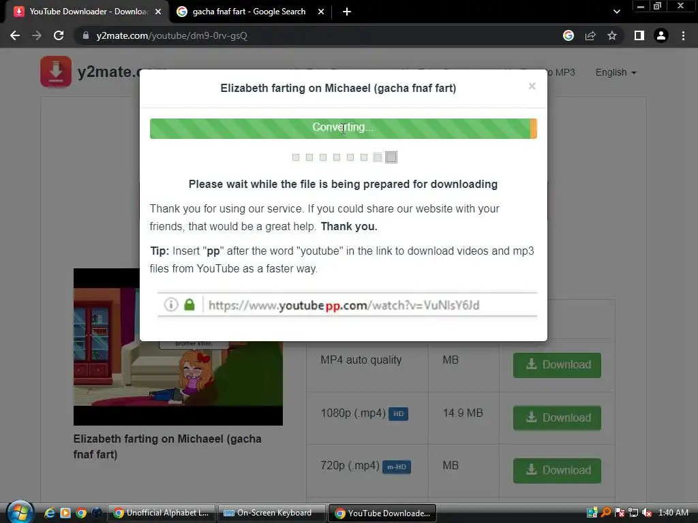
Task: Launch Internet Explorer from quick launch
Action: pos(49,513)
